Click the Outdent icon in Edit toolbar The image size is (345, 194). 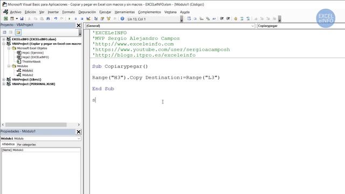228,19
